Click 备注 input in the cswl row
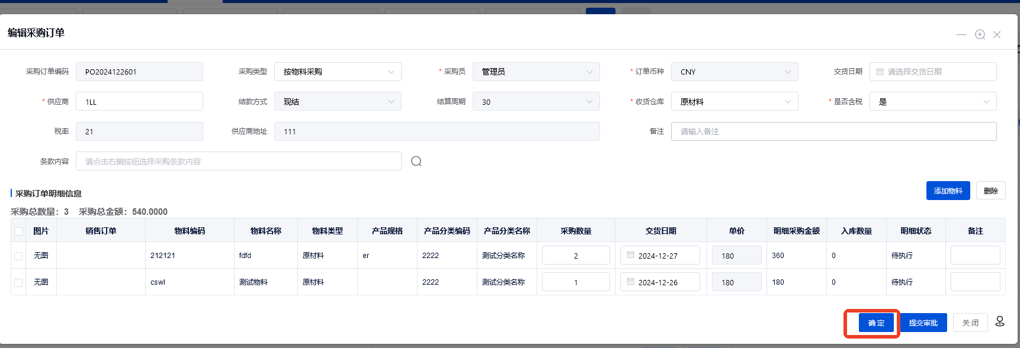Viewport: 1020px width, 348px height. tap(975, 282)
